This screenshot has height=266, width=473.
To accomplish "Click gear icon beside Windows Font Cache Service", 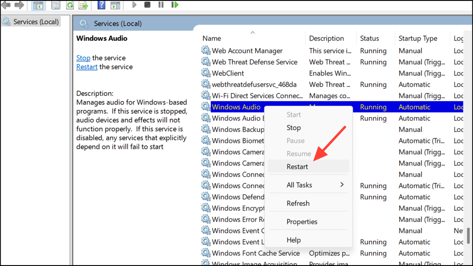I will tap(206, 253).
